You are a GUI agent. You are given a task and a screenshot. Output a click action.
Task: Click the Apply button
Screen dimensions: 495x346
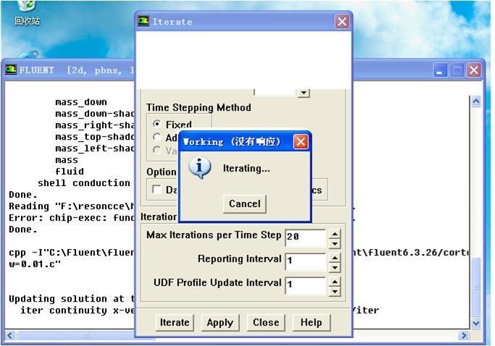click(220, 322)
